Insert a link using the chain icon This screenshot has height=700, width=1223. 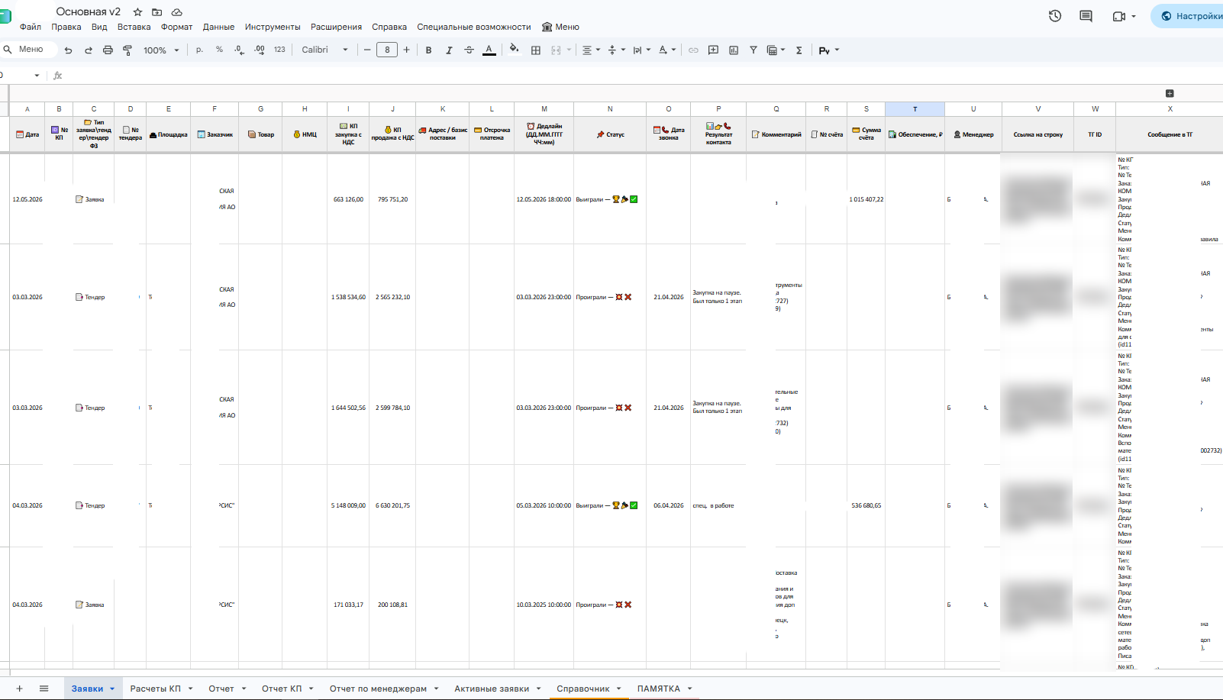coord(693,50)
